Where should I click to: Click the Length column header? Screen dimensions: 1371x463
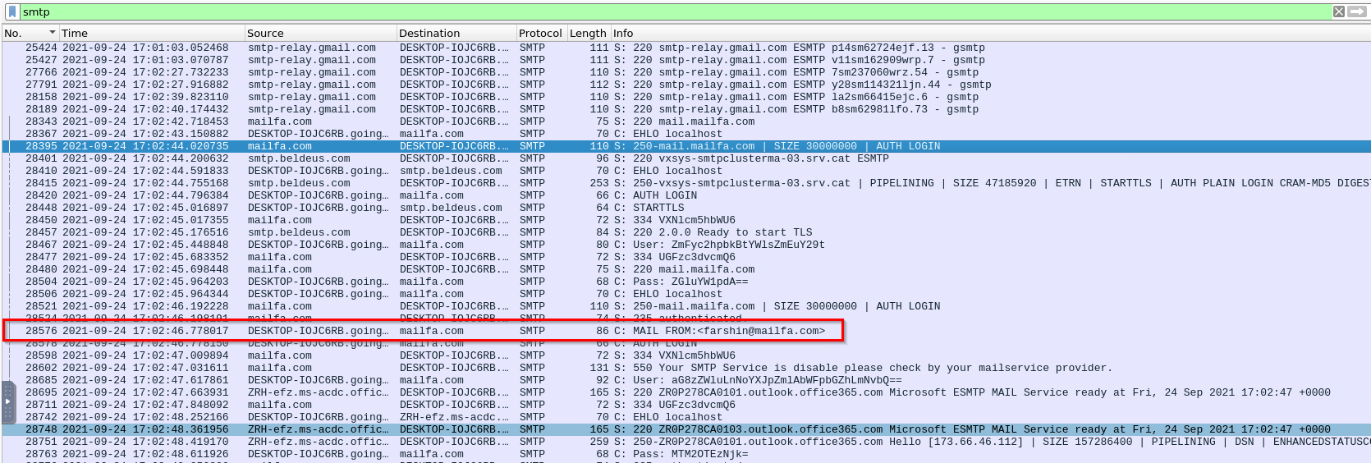point(587,33)
